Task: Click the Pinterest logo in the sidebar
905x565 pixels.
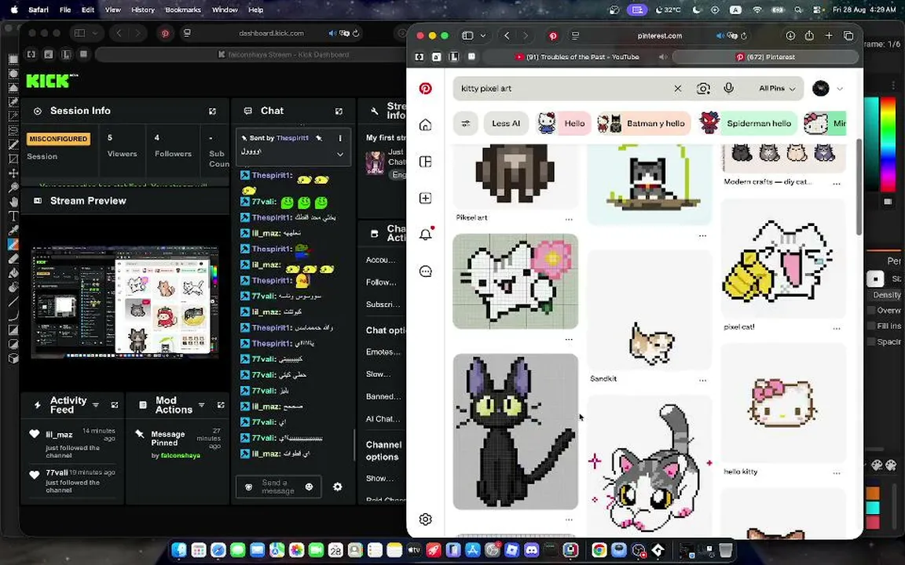Action: point(425,88)
